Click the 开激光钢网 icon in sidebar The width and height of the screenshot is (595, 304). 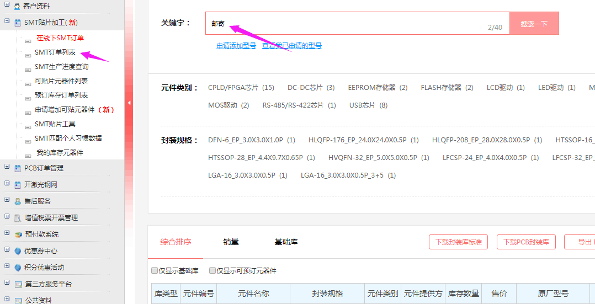click(18, 185)
